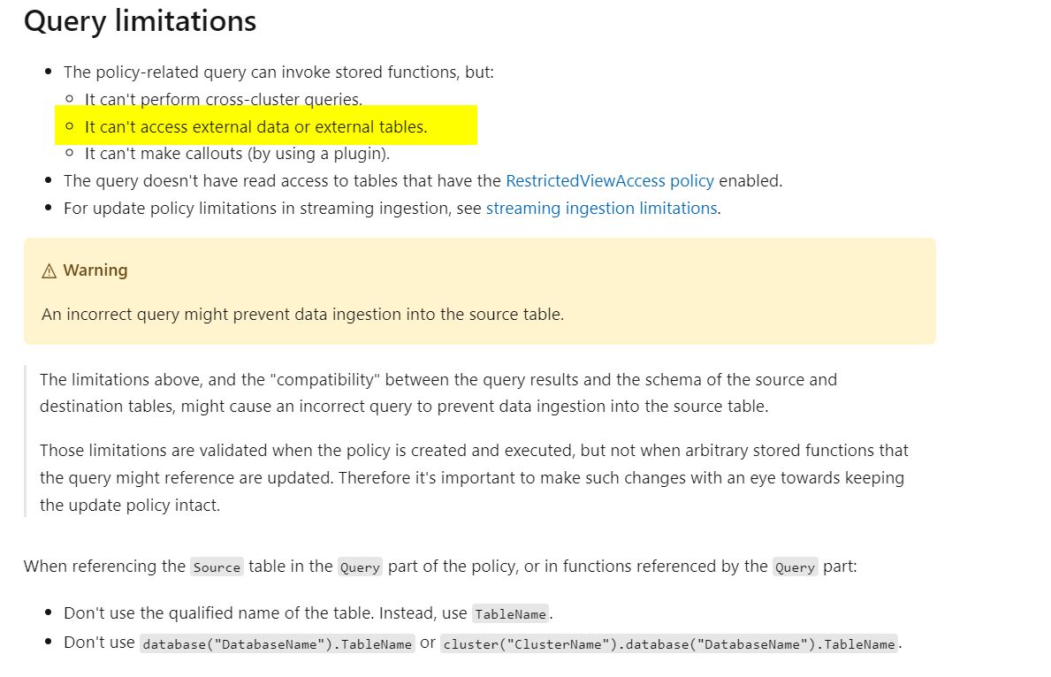
Task: Click the 'Don't use the qualified name' bullet
Action: [x=308, y=613]
